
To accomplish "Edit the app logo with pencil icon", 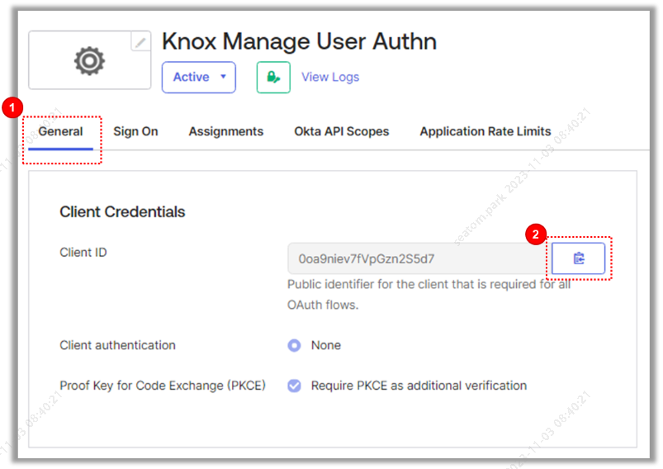I will 141,42.
